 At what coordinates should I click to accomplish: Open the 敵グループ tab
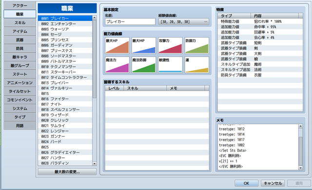pos(19,65)
